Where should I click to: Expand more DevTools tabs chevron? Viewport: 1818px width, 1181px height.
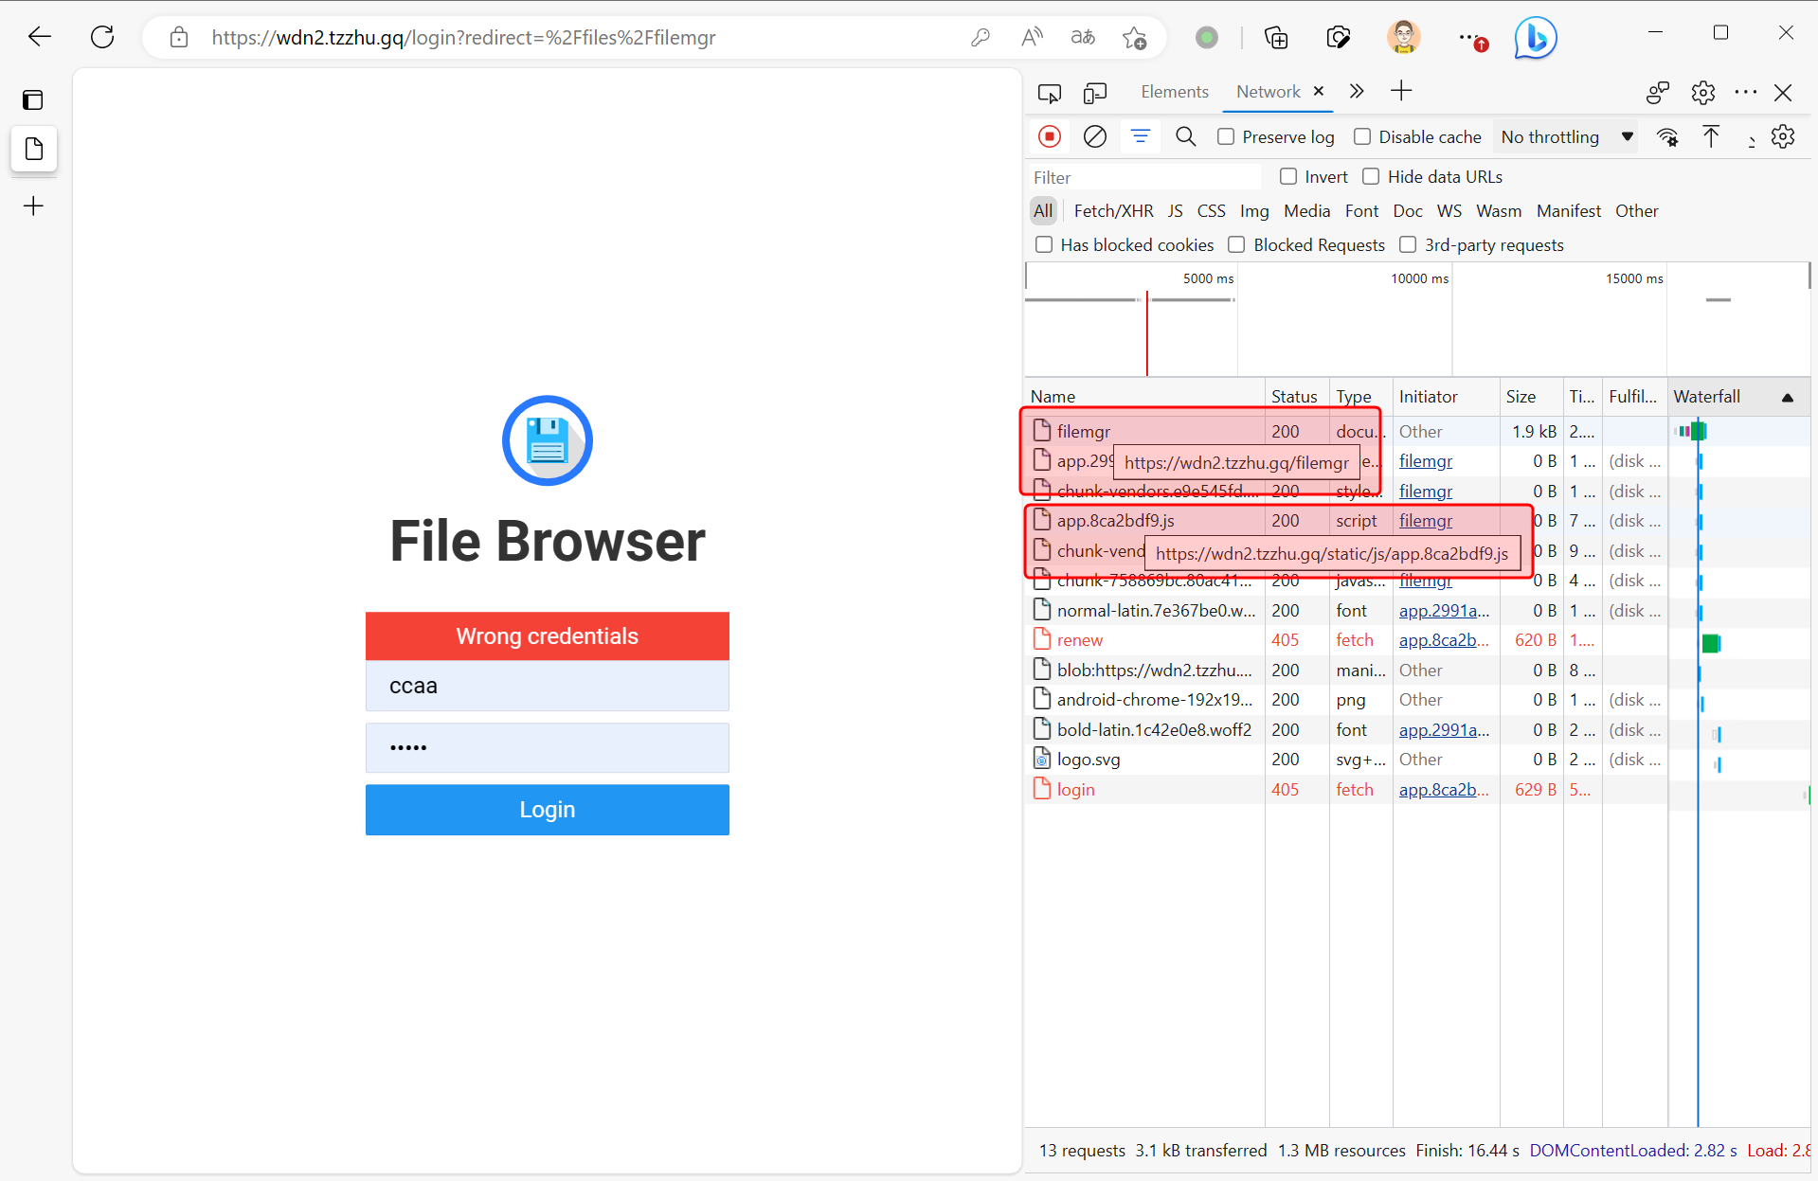pyautogui.click(x=1357, y=91)
